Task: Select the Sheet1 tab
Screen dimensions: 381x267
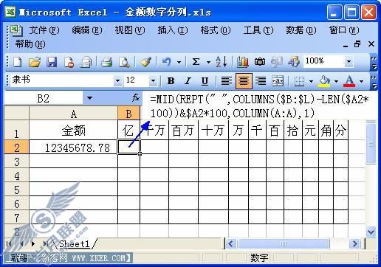Action: pos(75,244)
